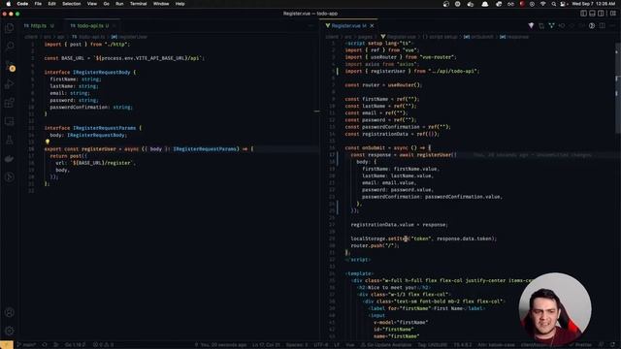Open the Manage gear in activity bar
This screenshot has width=621, height=349.
(x=10, y=331)
